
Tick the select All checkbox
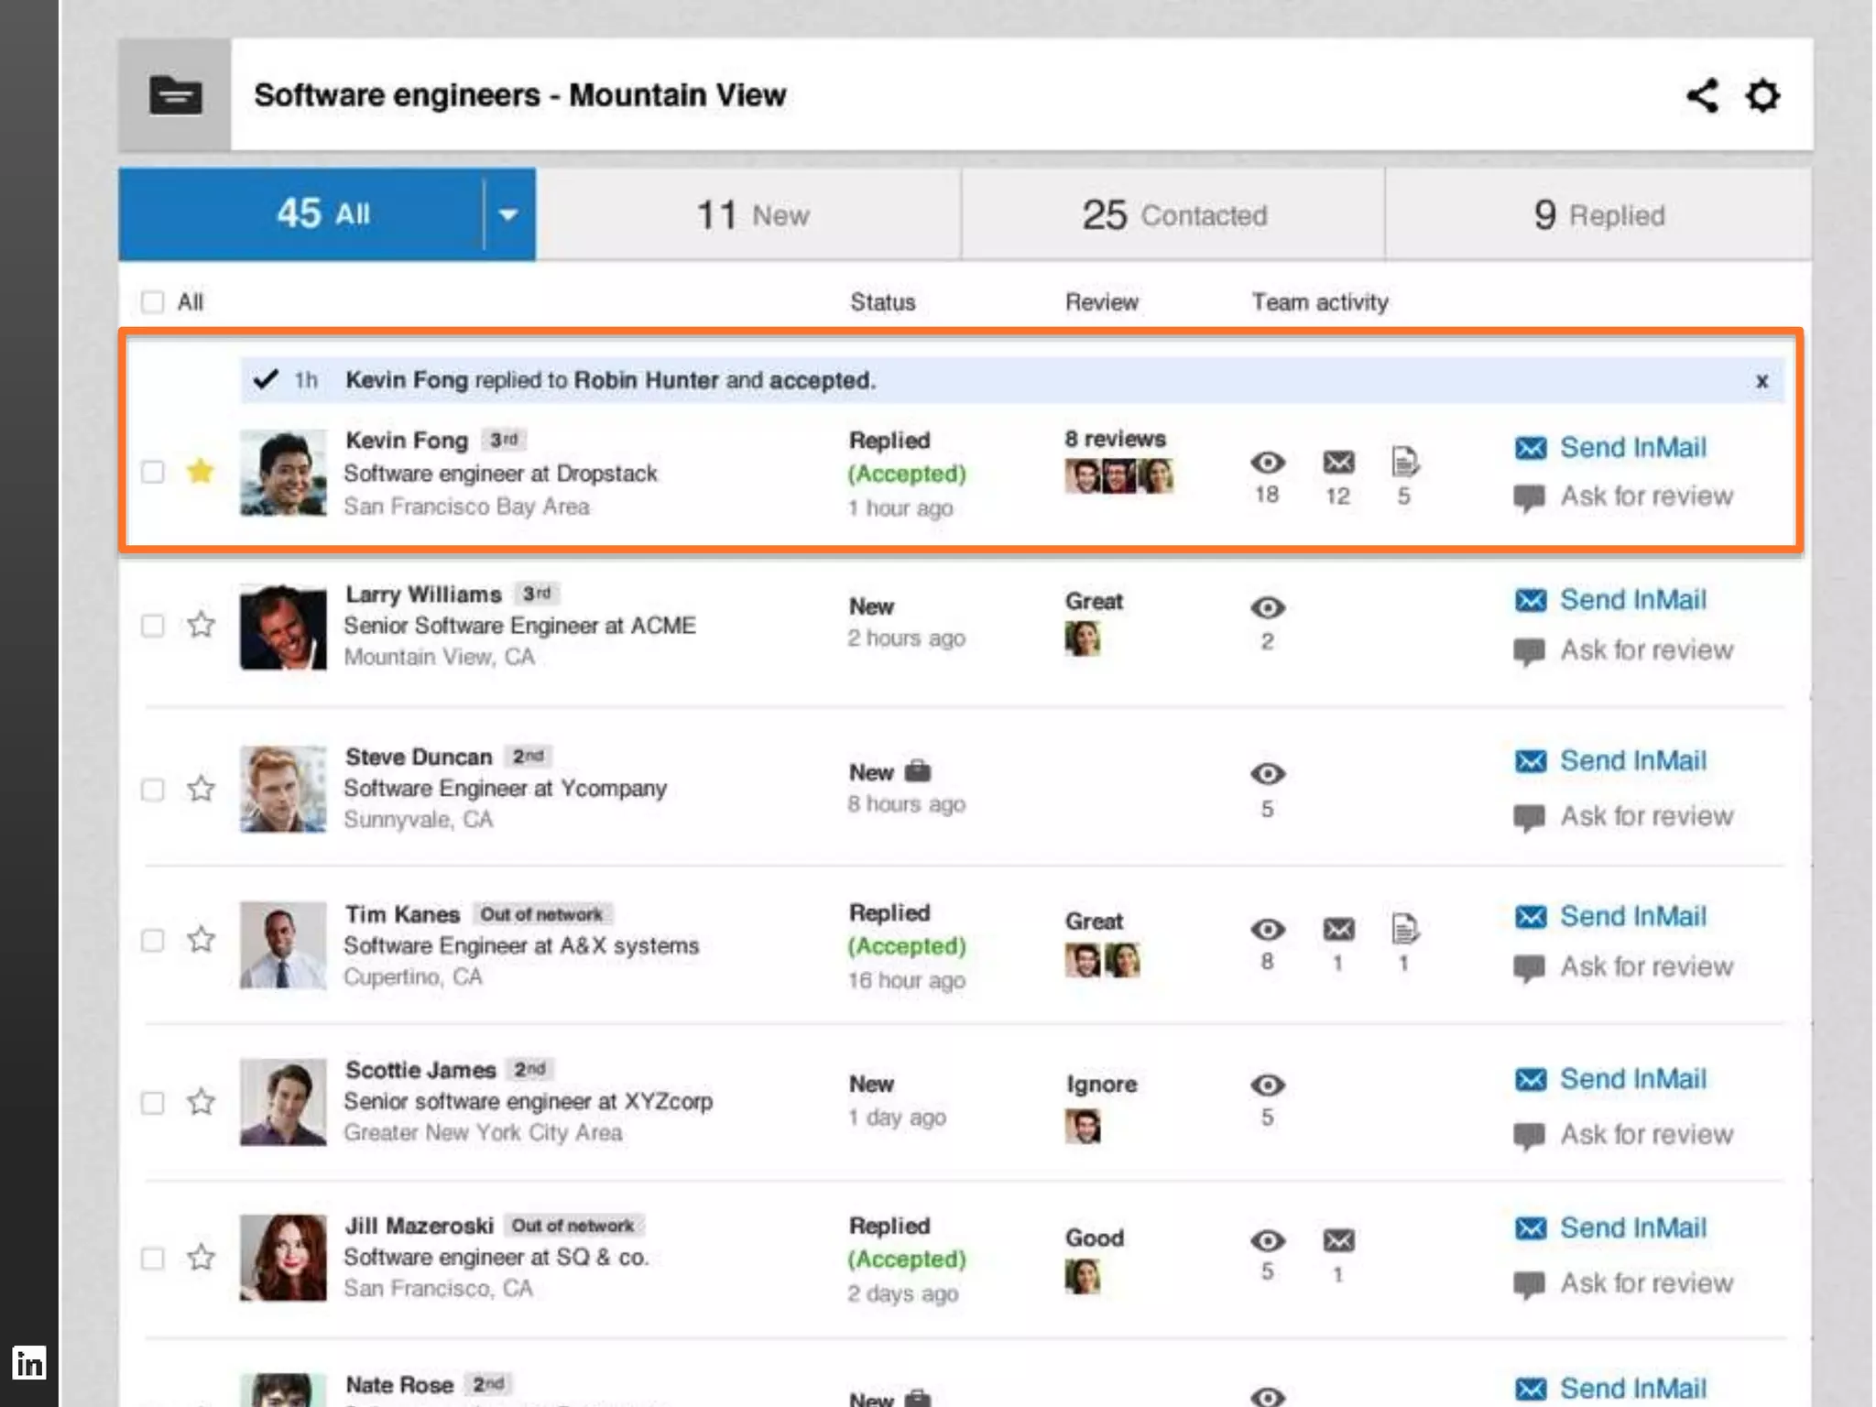pos(153,302)
